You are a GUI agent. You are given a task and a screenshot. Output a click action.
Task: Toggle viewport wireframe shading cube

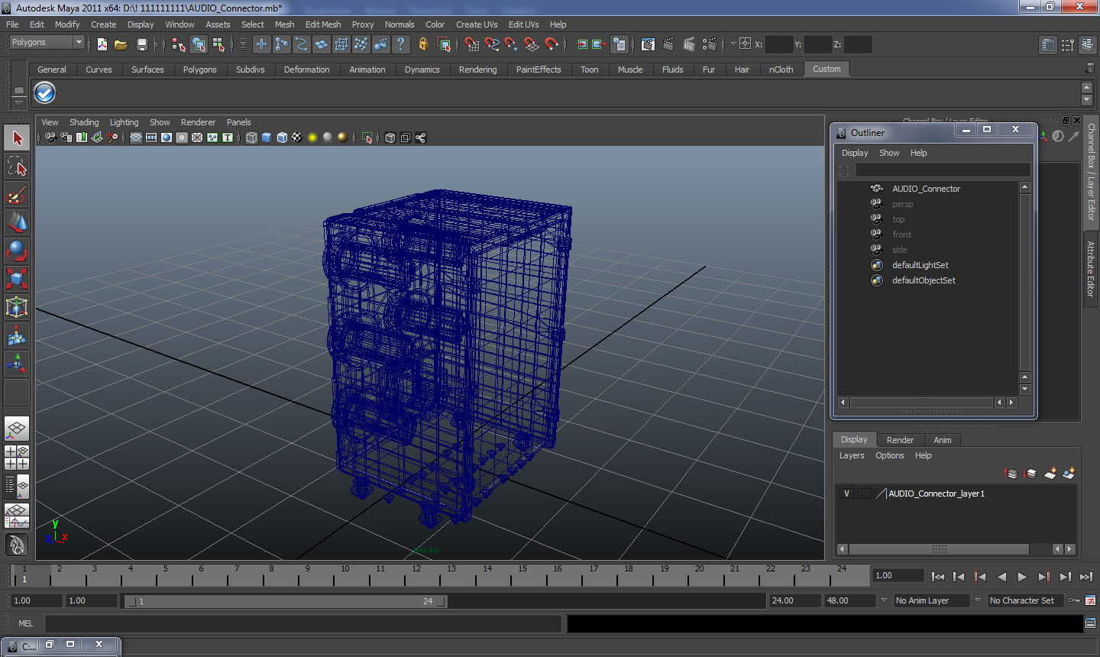[251, 138]
